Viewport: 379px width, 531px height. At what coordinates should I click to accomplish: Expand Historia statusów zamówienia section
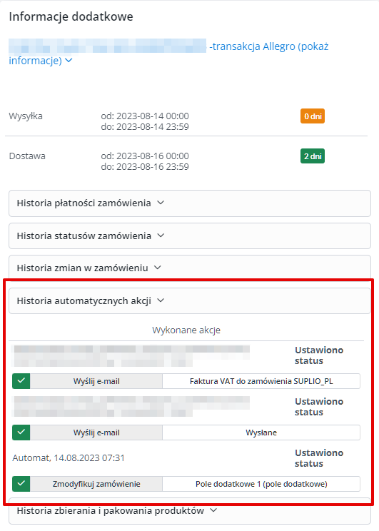coord(190,236)
